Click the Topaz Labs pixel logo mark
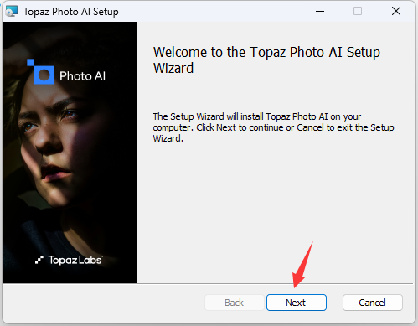Viewport: 418px width, 326px height. click(39, 260)
